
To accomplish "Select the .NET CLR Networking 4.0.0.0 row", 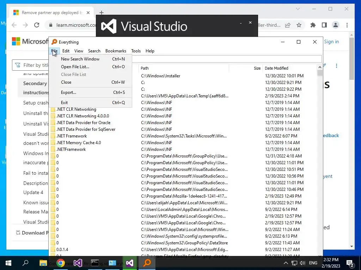I will coord(184,116).
